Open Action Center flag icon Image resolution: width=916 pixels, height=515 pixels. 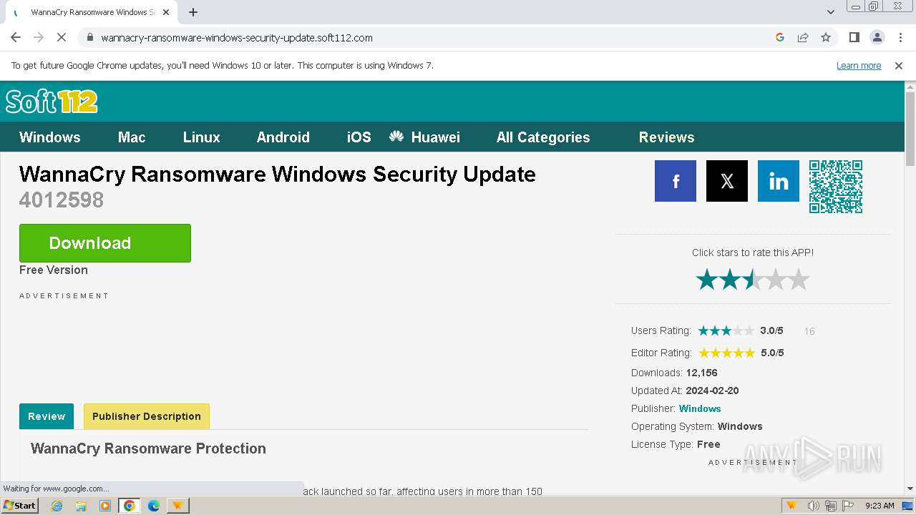click(x=847, y=506)
